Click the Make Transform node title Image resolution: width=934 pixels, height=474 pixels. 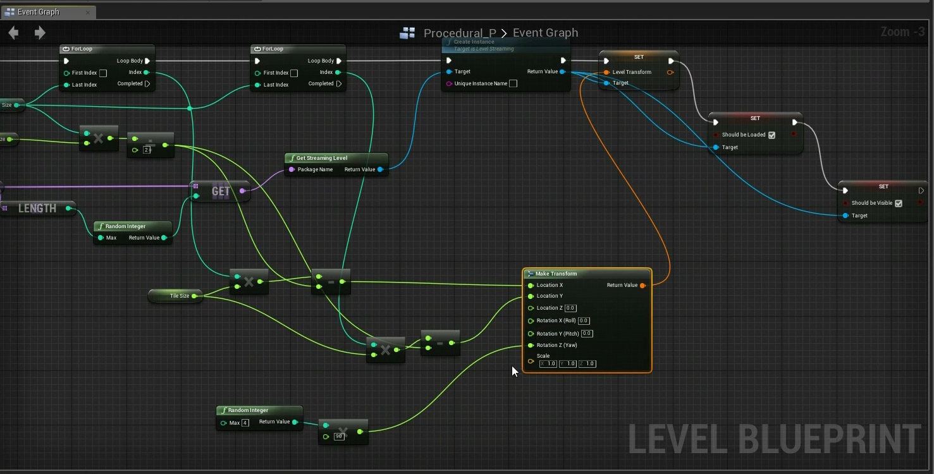coord(556,274)
